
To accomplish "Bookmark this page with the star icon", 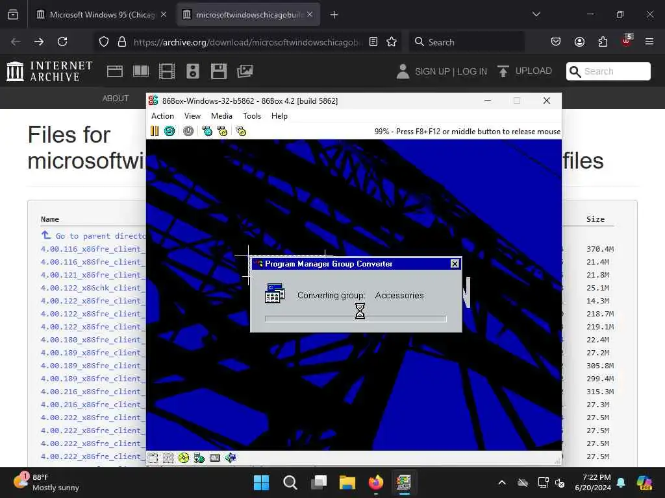I will tap(392, 41).
